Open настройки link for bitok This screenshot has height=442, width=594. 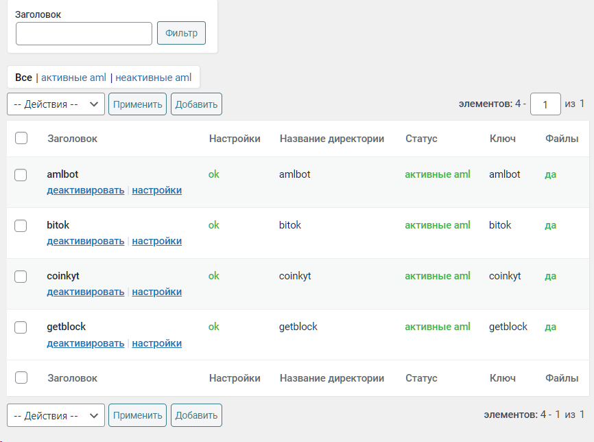coord(156,242)
